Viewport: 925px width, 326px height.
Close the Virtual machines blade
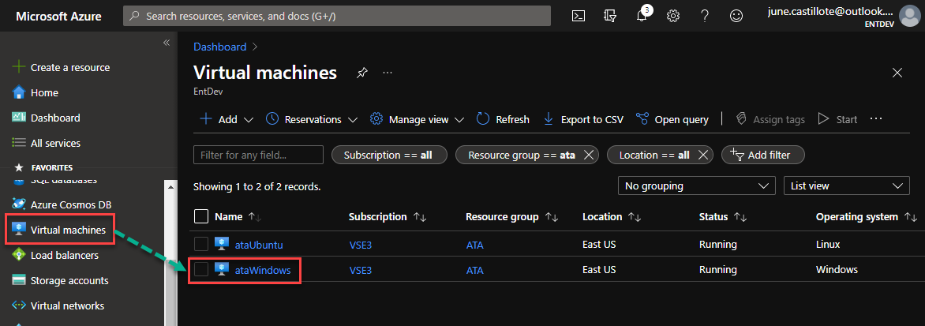(x=897, y=73)
